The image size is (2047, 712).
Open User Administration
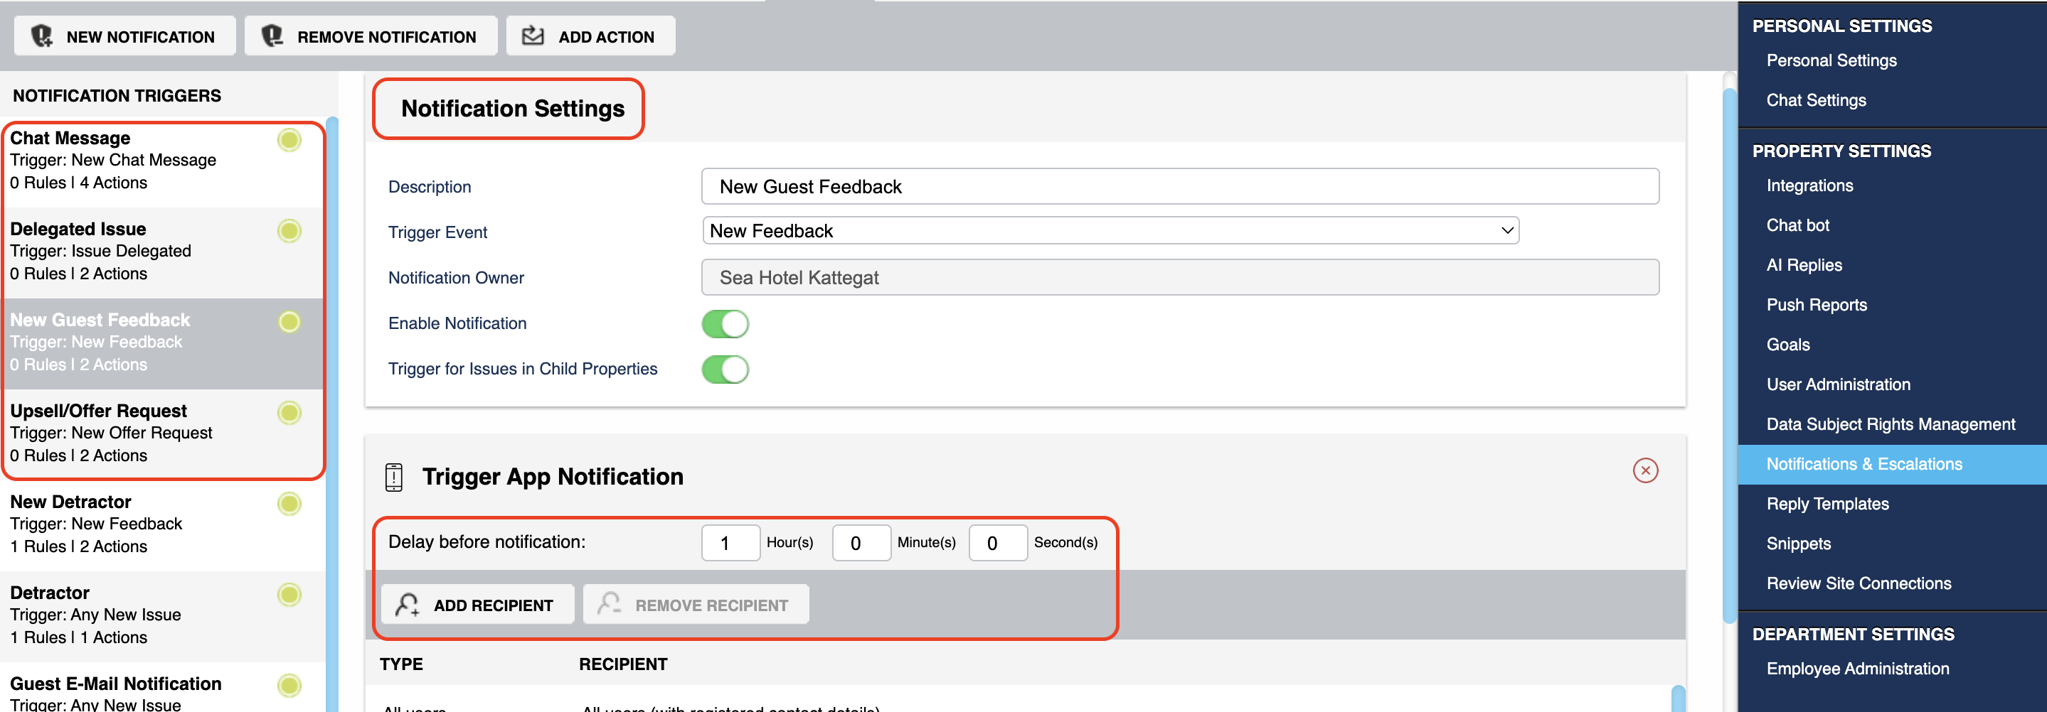(1838, 384)
